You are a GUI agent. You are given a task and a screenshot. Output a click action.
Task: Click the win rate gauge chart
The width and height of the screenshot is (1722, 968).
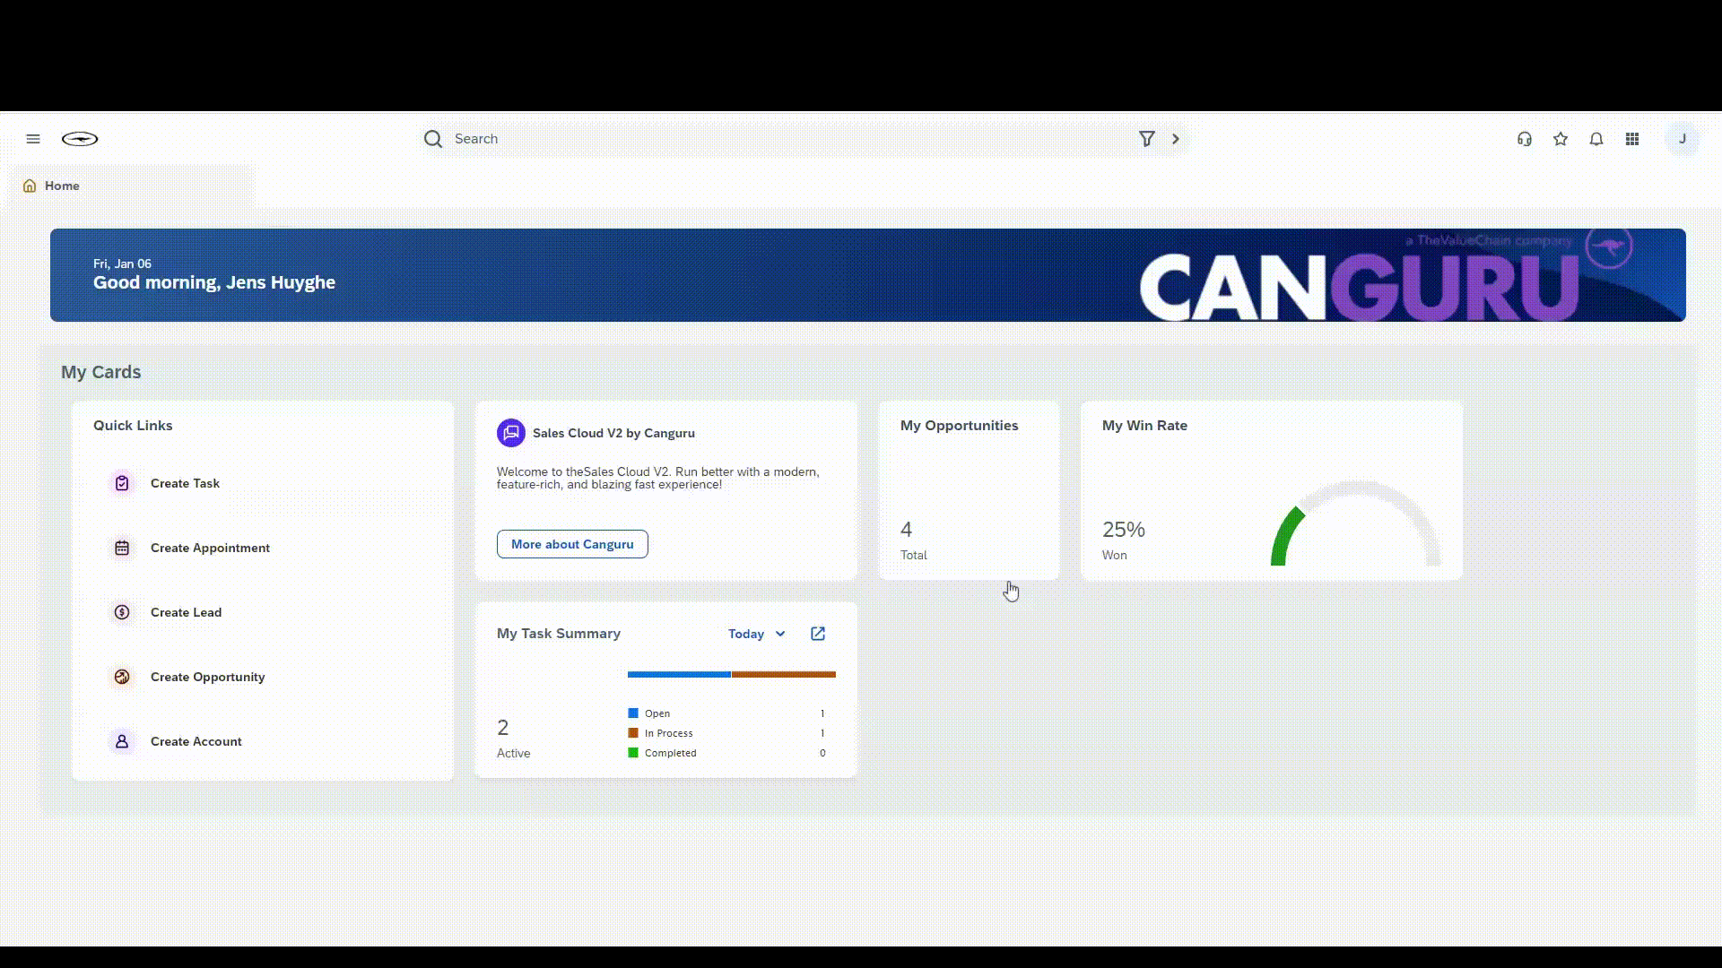coord(1355,523)
